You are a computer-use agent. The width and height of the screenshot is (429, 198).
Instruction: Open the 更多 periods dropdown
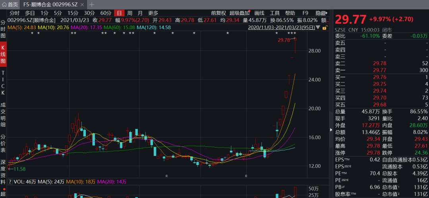(153, 13)
